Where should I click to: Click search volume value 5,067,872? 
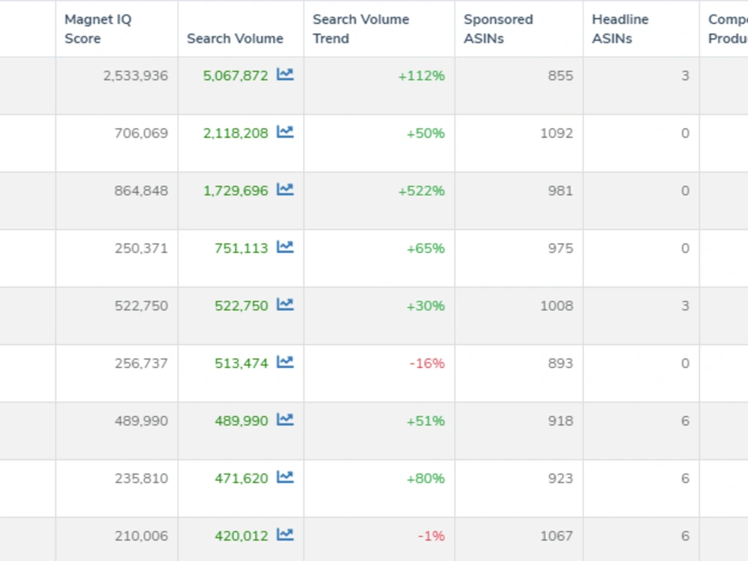pos(236,76)
